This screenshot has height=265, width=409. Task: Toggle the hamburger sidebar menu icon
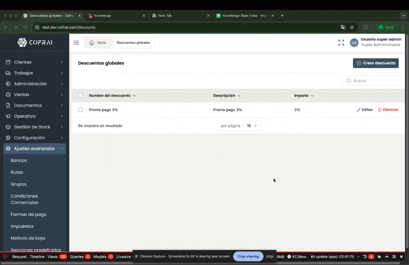click(76, 43)
